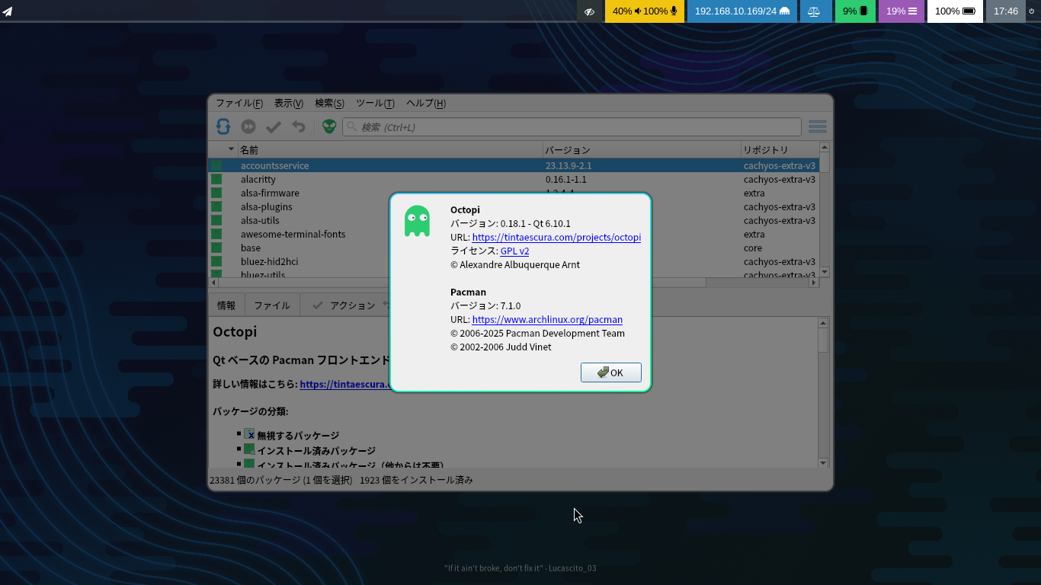Click the green 9% CPU widget
Viewport: 1041px width, 585px height.
[855, 11]
